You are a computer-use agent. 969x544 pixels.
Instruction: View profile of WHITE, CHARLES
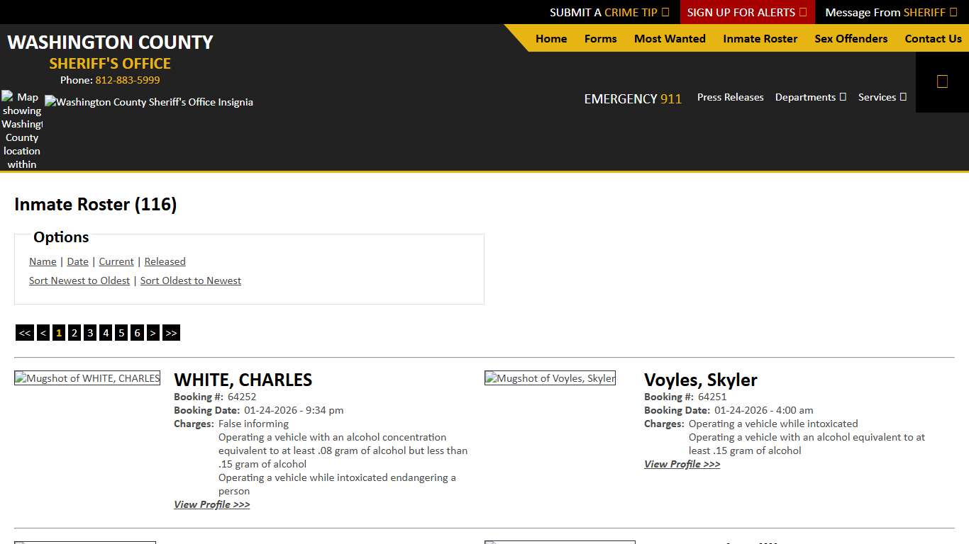[x=211, y=504]
